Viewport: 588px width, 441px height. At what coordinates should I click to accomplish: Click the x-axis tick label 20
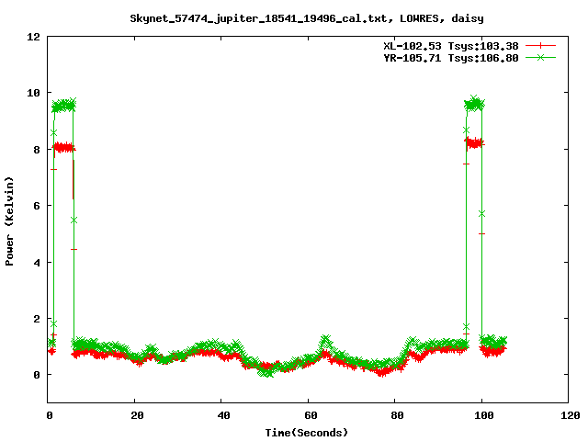[x=137, y=415]
